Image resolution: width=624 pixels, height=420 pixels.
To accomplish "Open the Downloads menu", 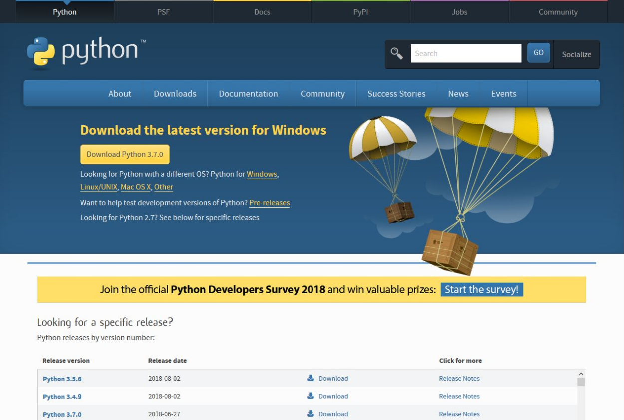I will click(175, 94).
